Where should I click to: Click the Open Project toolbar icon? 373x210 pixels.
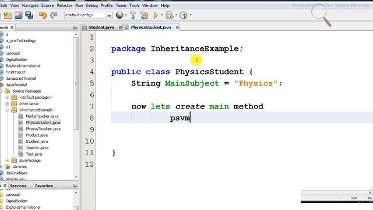19,15
